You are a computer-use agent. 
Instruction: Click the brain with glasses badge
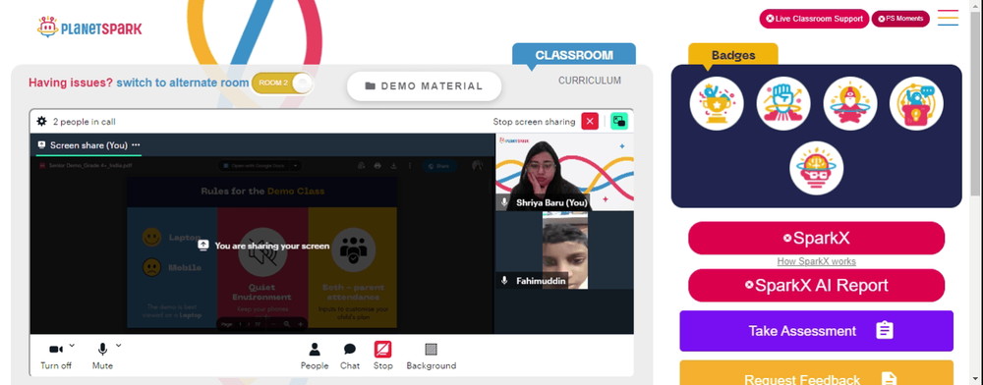[x=816, y=168]
